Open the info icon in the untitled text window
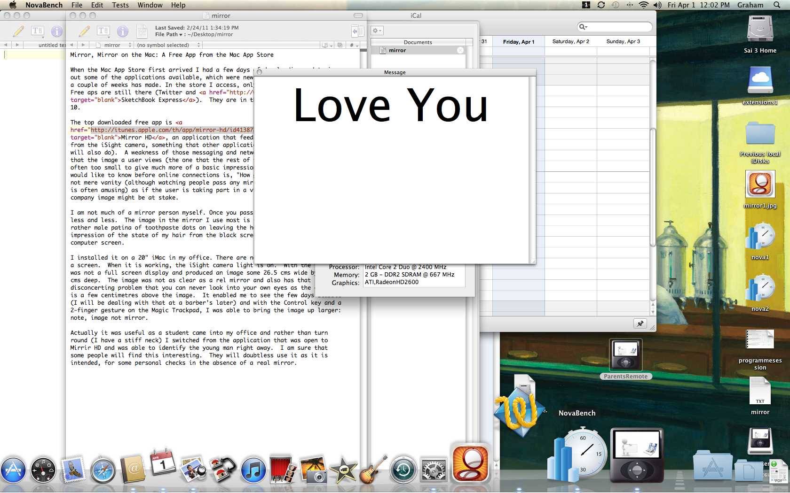The width and height of the screenshot is (790, 493). point(56,31)
